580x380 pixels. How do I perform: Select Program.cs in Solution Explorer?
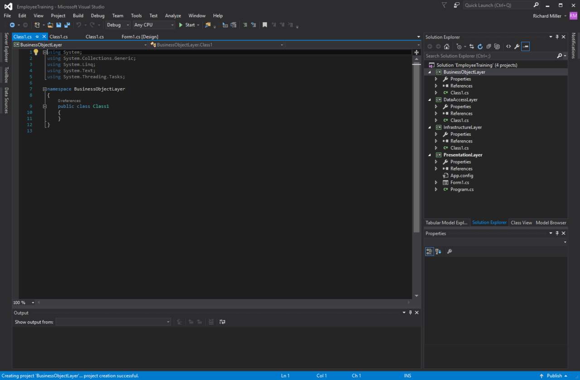(x=462, y=190)
